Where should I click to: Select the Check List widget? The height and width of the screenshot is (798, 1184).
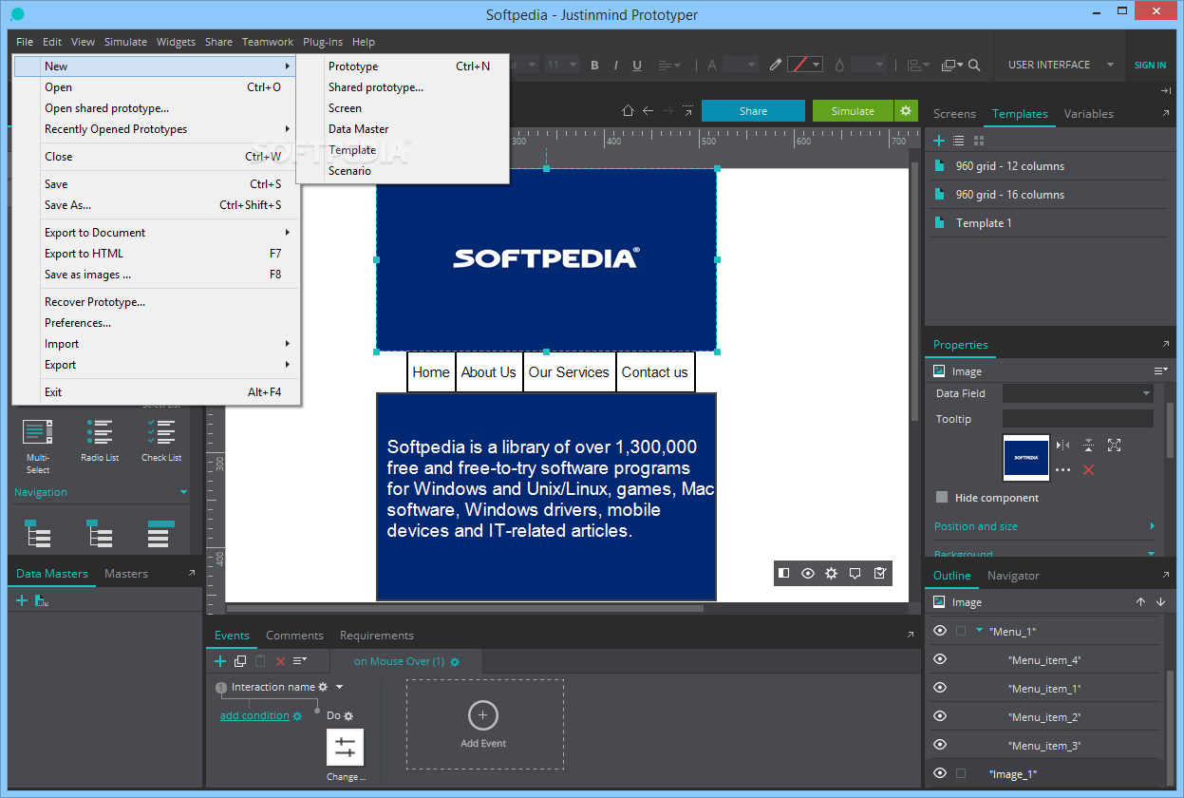tap(161, 441)
